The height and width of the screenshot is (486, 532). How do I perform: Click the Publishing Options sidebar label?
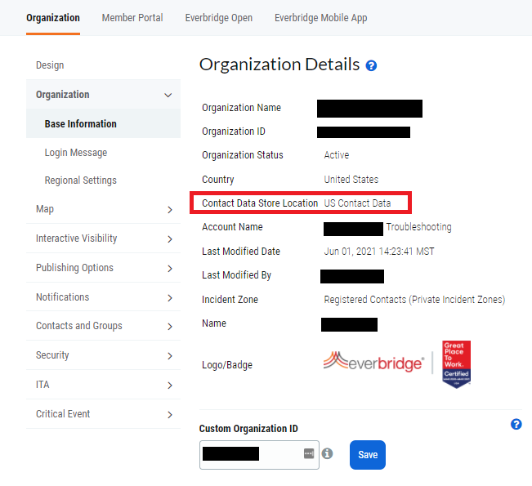(x=74, y=268)
